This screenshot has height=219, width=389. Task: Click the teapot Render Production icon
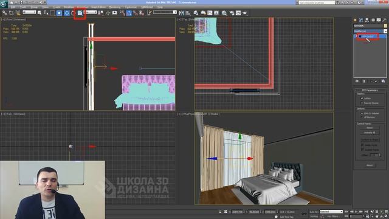pyautogui.click(x=244, y=13)
